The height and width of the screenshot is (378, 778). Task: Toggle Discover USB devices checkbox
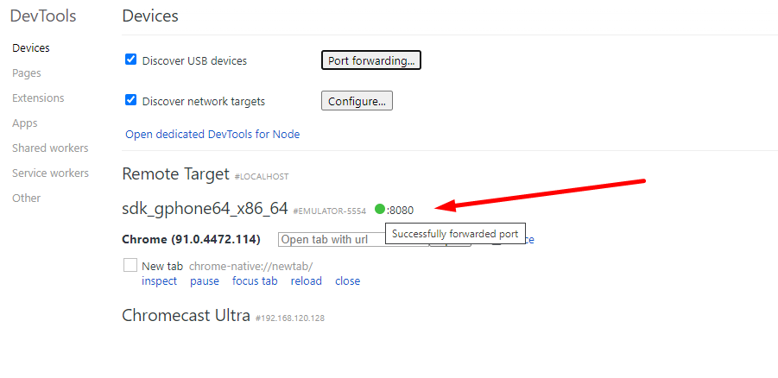(131, 60)
